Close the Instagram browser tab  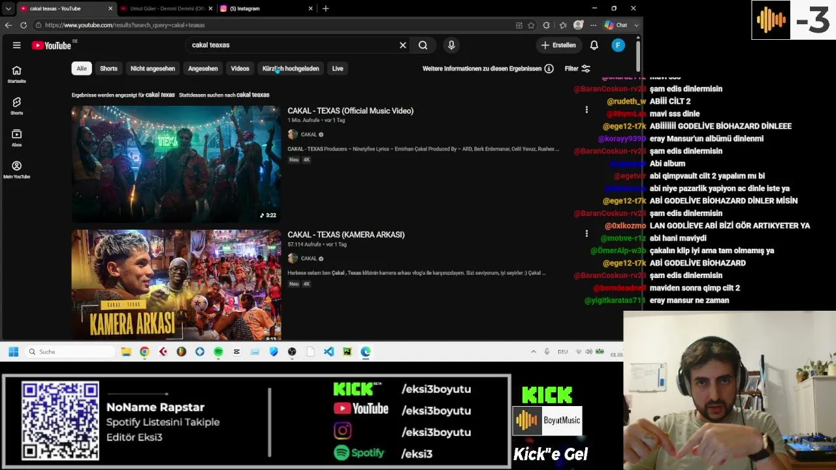(310, 8)
